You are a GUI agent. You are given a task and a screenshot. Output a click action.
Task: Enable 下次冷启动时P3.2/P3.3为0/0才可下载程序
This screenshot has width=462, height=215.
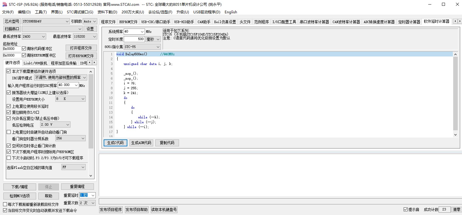pyautogui.click(x=9, y=158)
